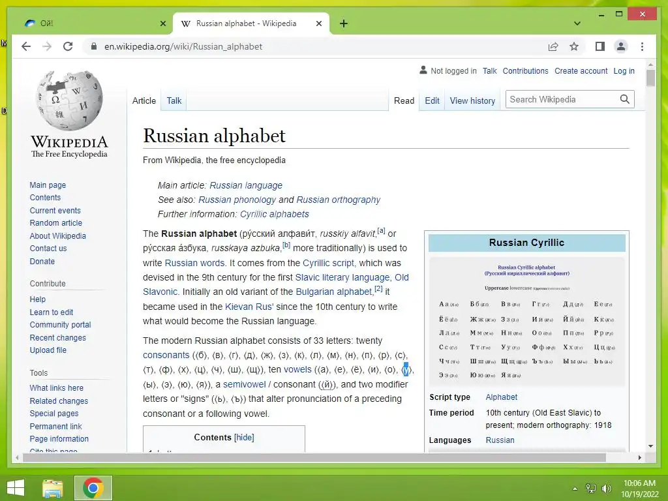This screenshot has height=501, width=668.
Task: Open the Cyrillic alphabets link
Action: point(275,214)
